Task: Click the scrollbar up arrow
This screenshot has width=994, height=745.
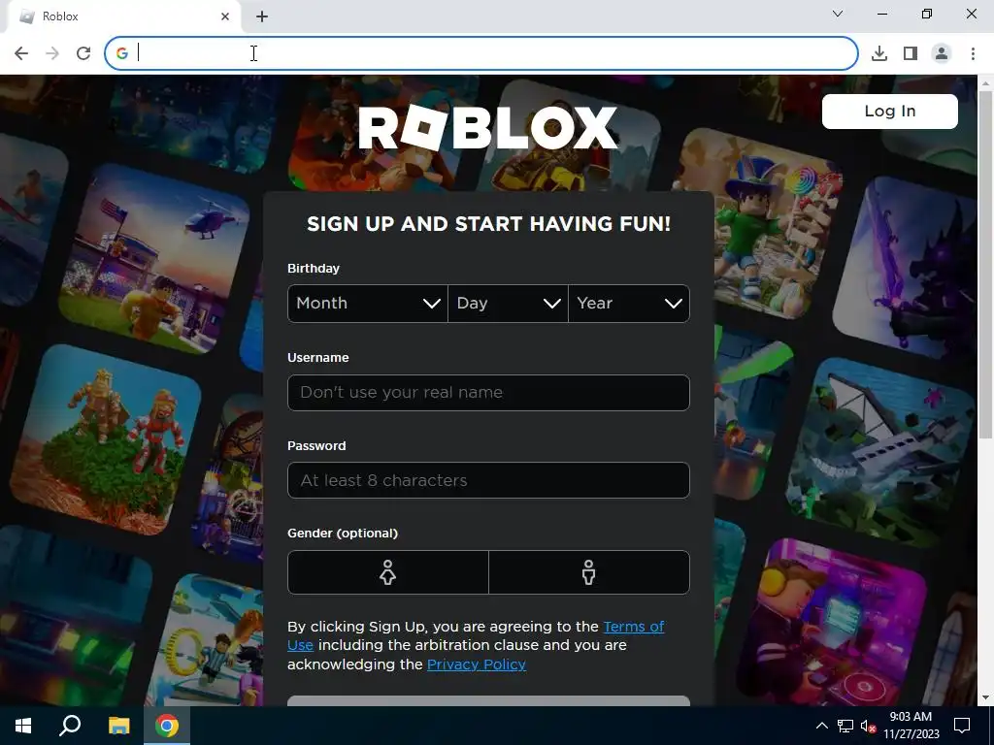Action: (x=985, y=83)
